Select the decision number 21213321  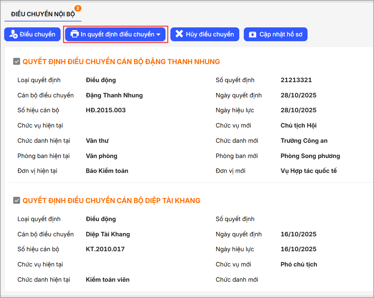pyautogui.click(x=296, y=80)
